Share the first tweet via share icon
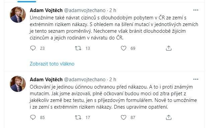 point(169,48)
